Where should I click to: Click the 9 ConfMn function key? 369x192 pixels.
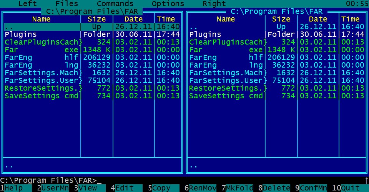tap(311, 188)
